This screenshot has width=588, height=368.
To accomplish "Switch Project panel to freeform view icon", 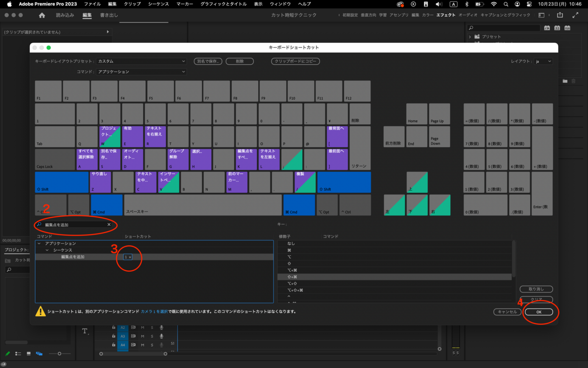I will (39, 353).
